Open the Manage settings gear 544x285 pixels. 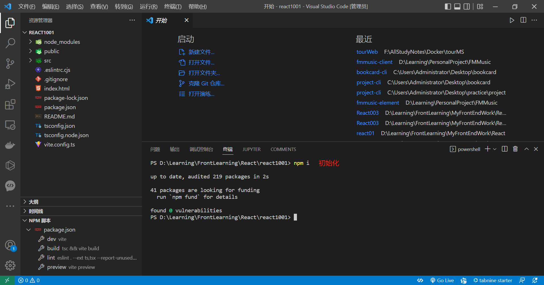coord(10,265)
